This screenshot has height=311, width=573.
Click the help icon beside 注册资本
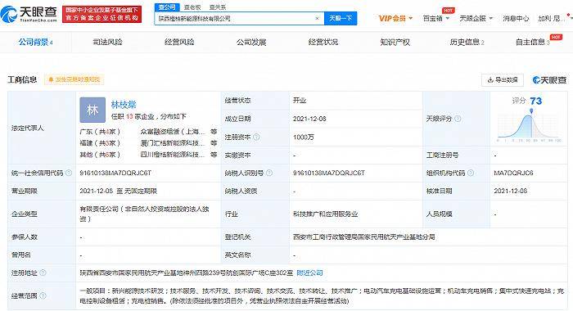256,137
